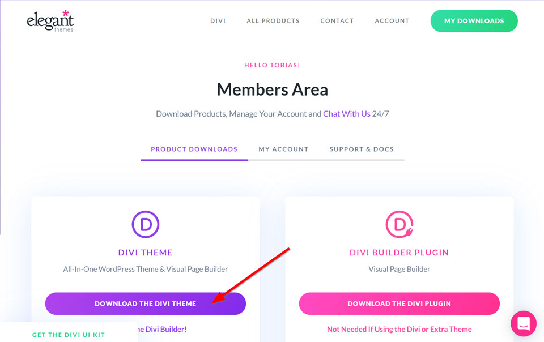The height and width of the screenshot is (342, 544).
Task: Click the Divi Builder link under theme button
Action: point(162,329)
